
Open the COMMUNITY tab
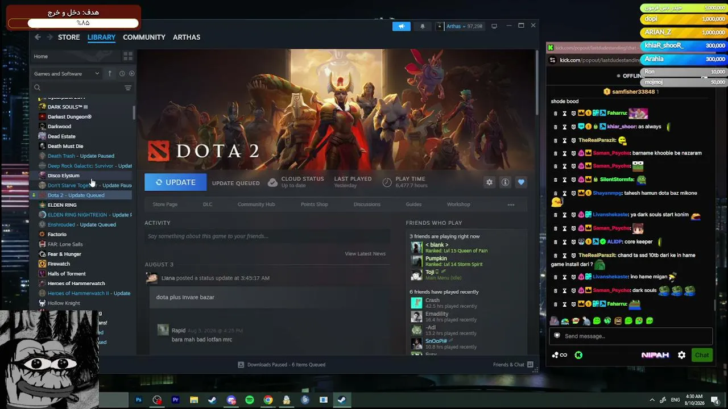[x=144, y=37]
